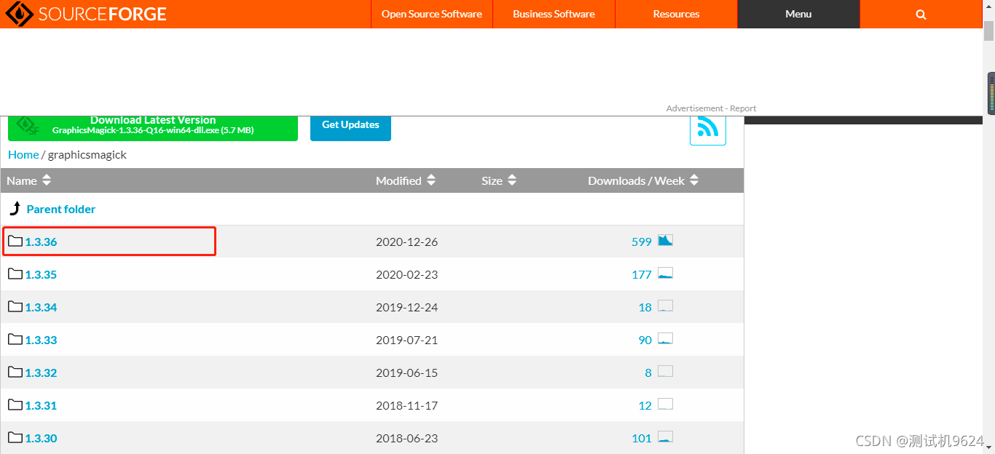Screen dimensions: 995x454
Task: Click the folder icon for 1.3.34
Action: point(15,306)
